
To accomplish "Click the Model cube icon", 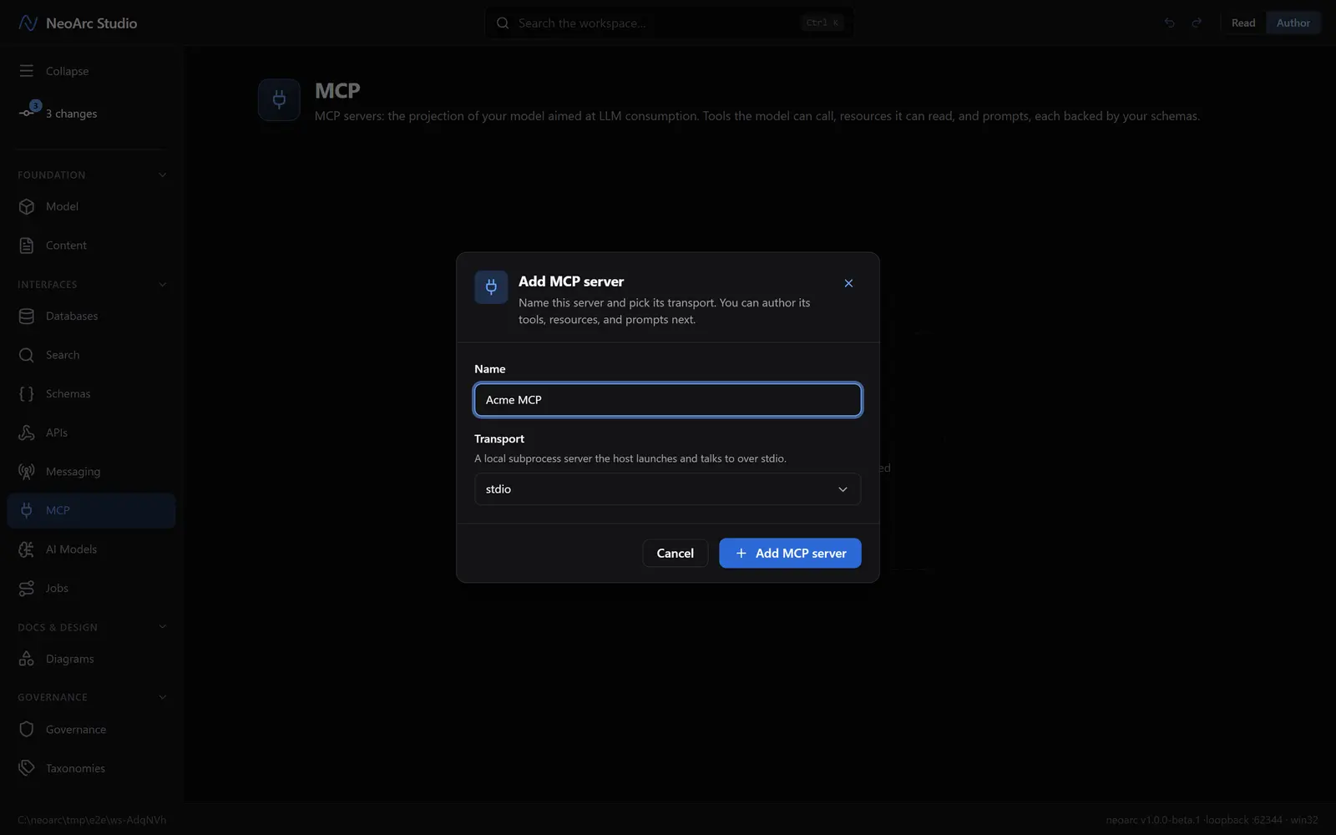I will 27,206.
